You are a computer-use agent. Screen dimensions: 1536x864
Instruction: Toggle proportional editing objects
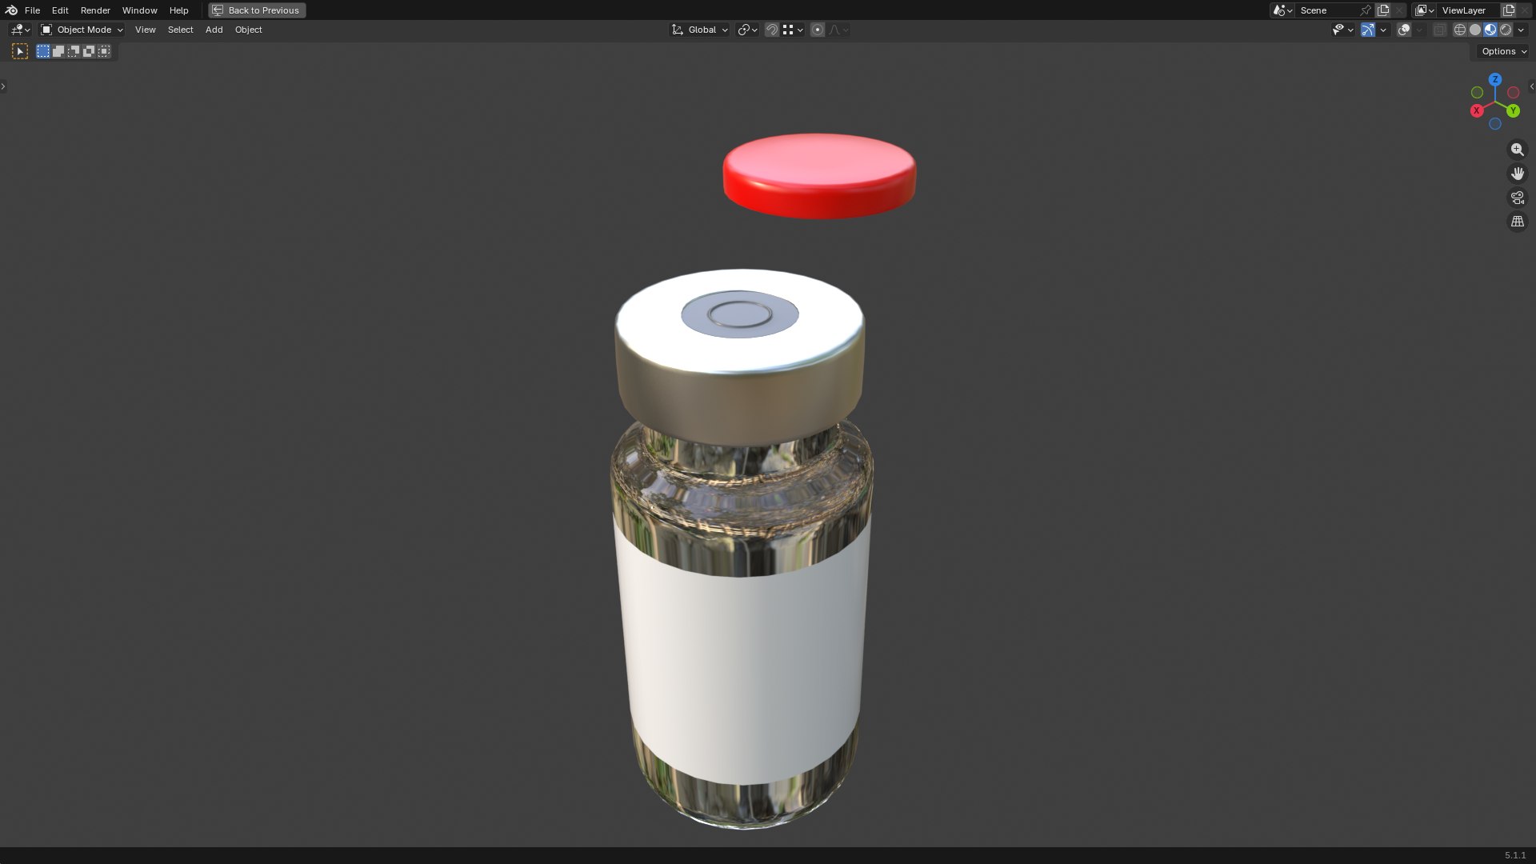pyautogui.click(x=817, y=30)
